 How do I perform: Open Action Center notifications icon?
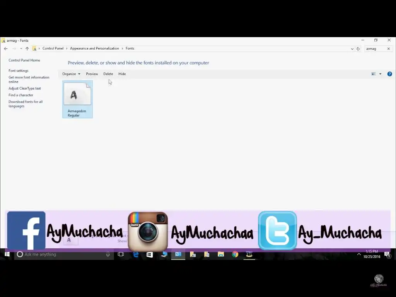coord(387,254)
